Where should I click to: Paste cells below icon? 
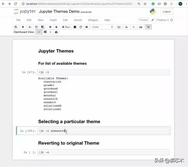pos(43,27)
